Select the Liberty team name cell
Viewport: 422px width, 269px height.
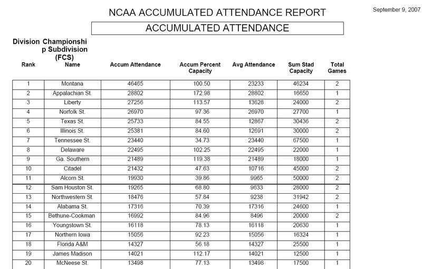(x=72, y=102)
